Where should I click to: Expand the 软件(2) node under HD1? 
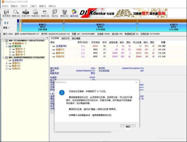coord(7,66)
